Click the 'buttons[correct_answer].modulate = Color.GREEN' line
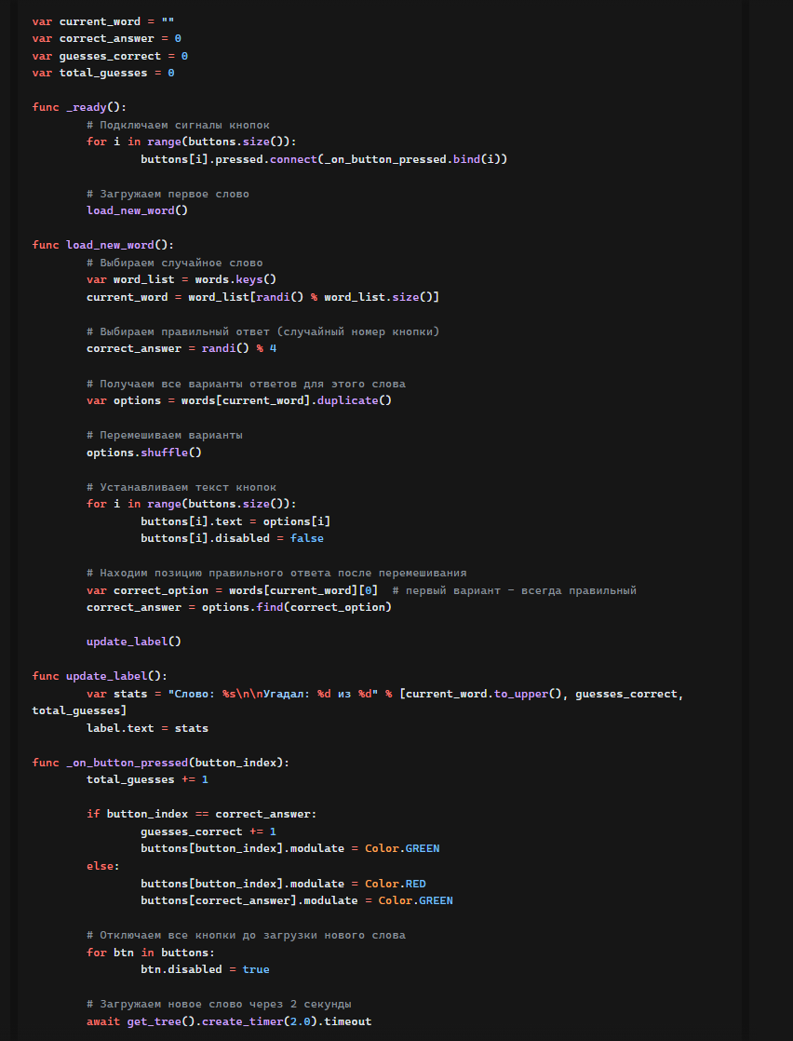Screen dimensions: 793x1041 297,901
